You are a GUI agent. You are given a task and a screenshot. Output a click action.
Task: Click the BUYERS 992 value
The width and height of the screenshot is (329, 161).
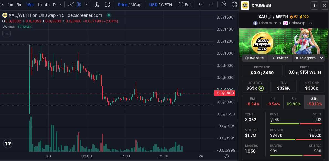pyautogui.click(x=274, y=151)
